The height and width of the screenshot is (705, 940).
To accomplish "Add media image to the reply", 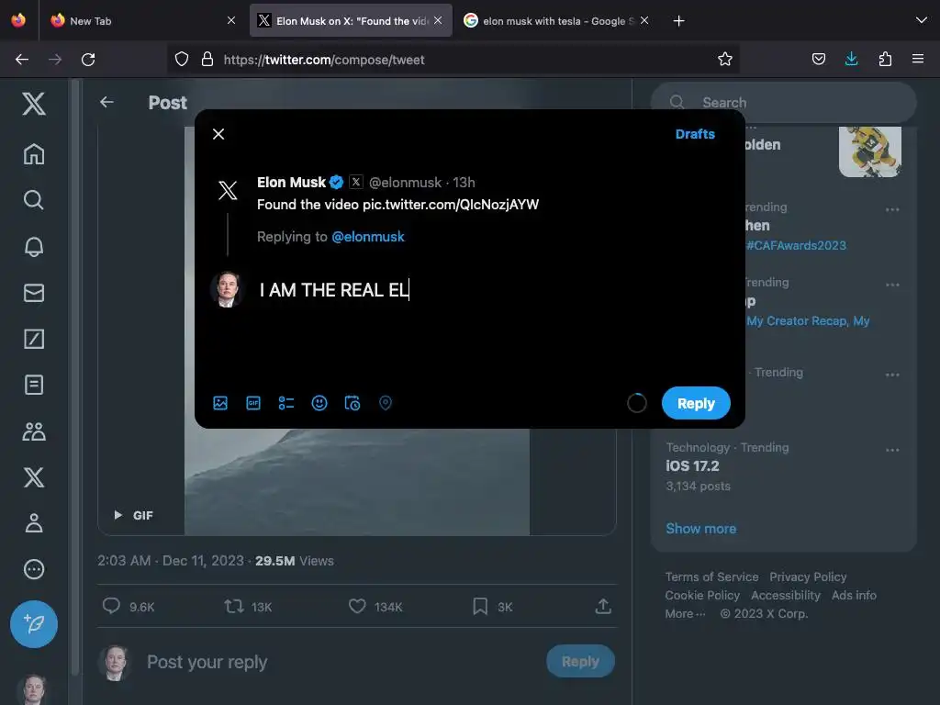I will pos(220,403).
